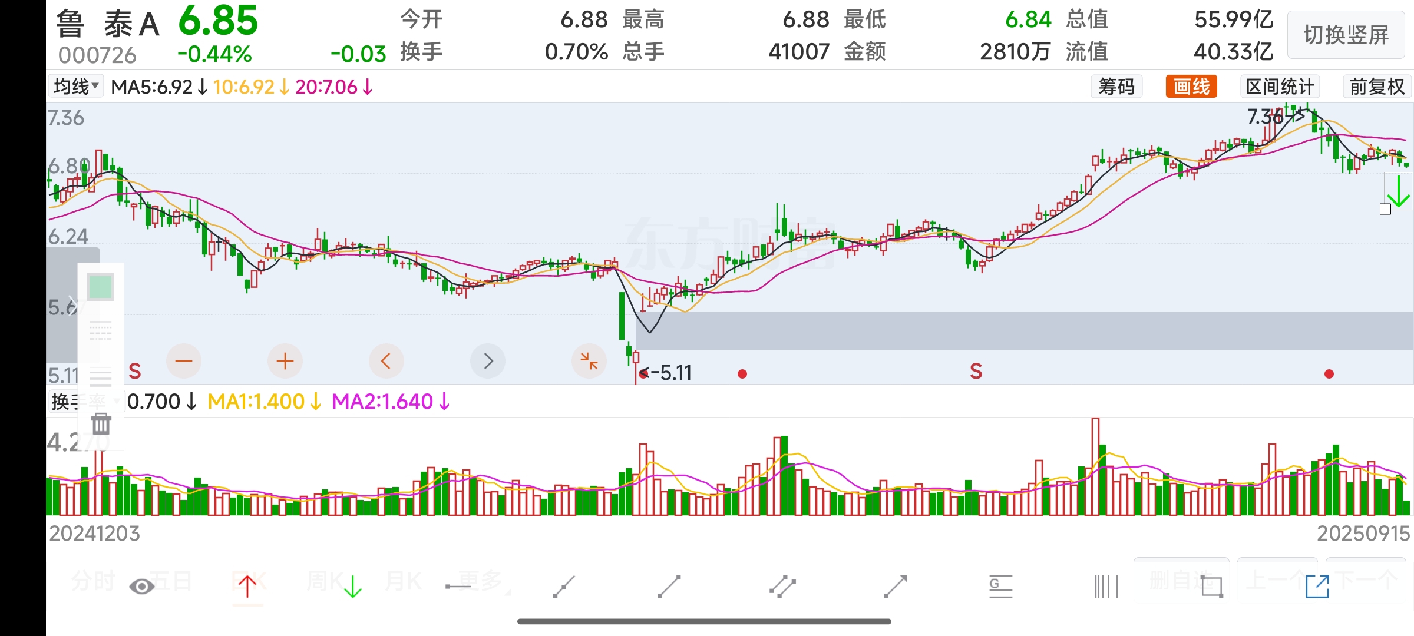Choose the vertical period lines tool
This screenshot has height=636, width=1414.
pos(1106,587)
